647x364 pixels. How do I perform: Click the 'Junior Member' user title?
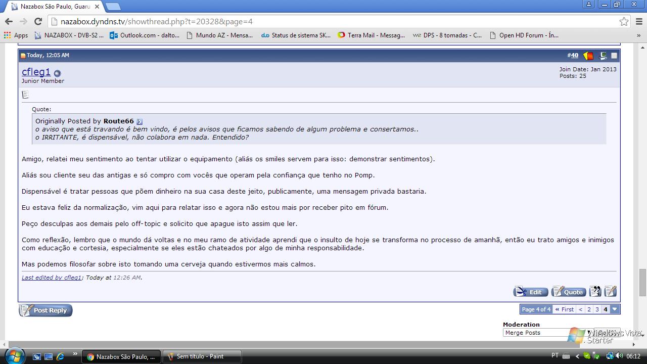pos(43,81)
